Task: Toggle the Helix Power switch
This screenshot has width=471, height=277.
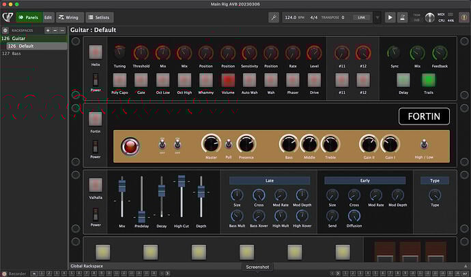Action: [96, 79]
